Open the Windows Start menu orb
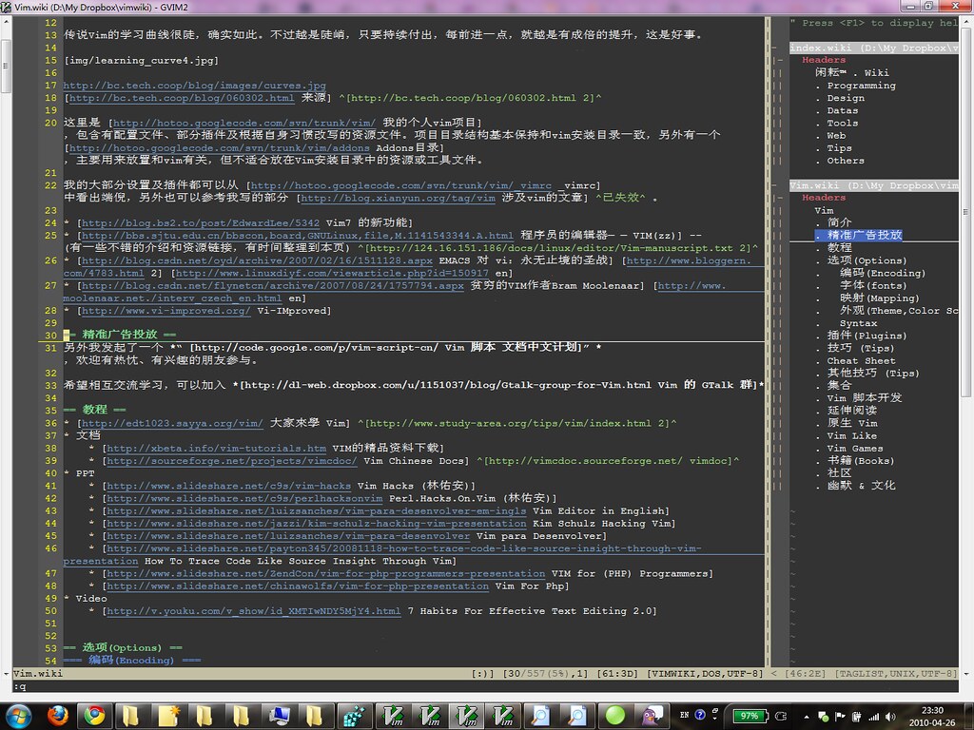The image size is (974, 730). (21, 714)
